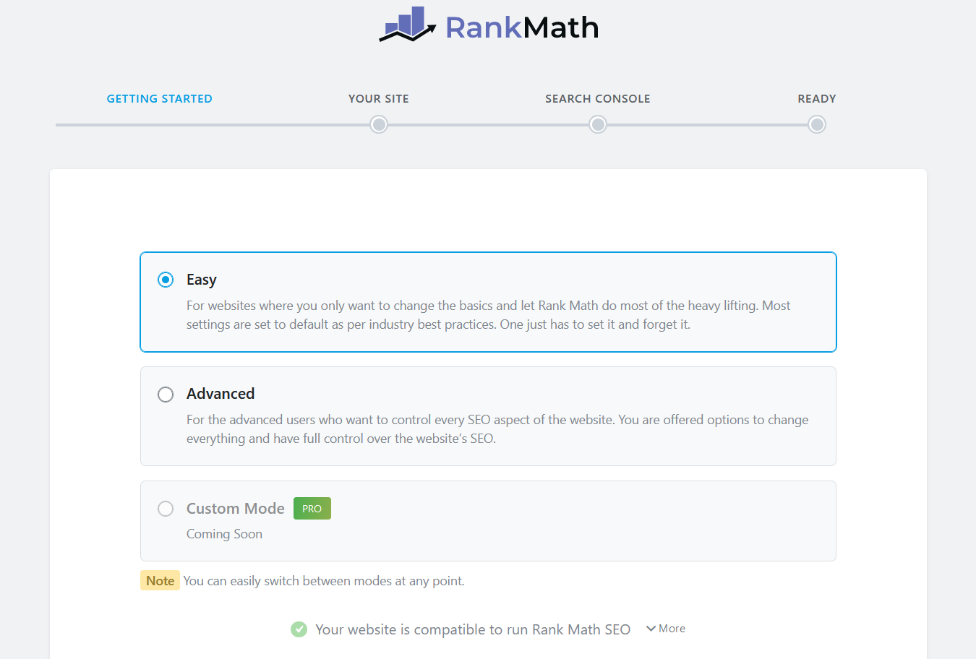Go to the Your Site step
Screen dimensions: 976x659
(379, 99)
